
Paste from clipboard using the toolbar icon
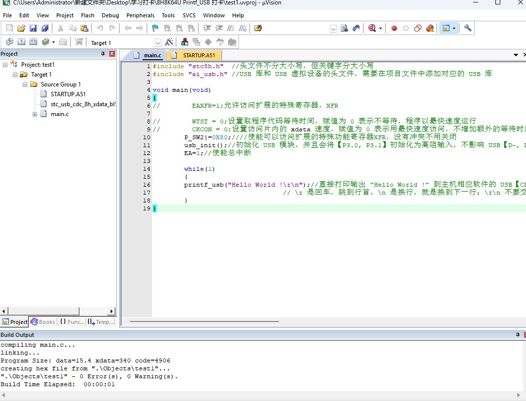[x=84, y=28]
